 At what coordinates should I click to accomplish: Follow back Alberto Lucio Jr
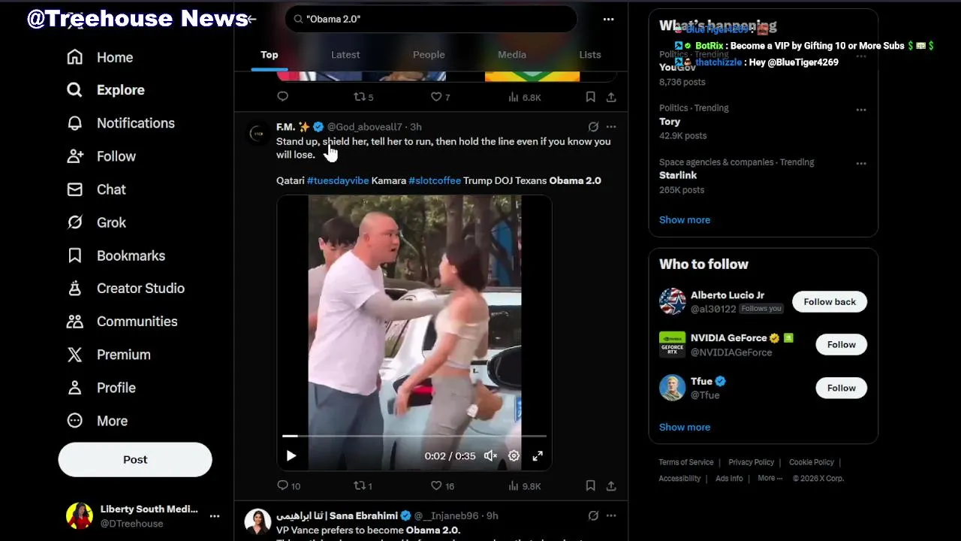(x=830, y=302)
